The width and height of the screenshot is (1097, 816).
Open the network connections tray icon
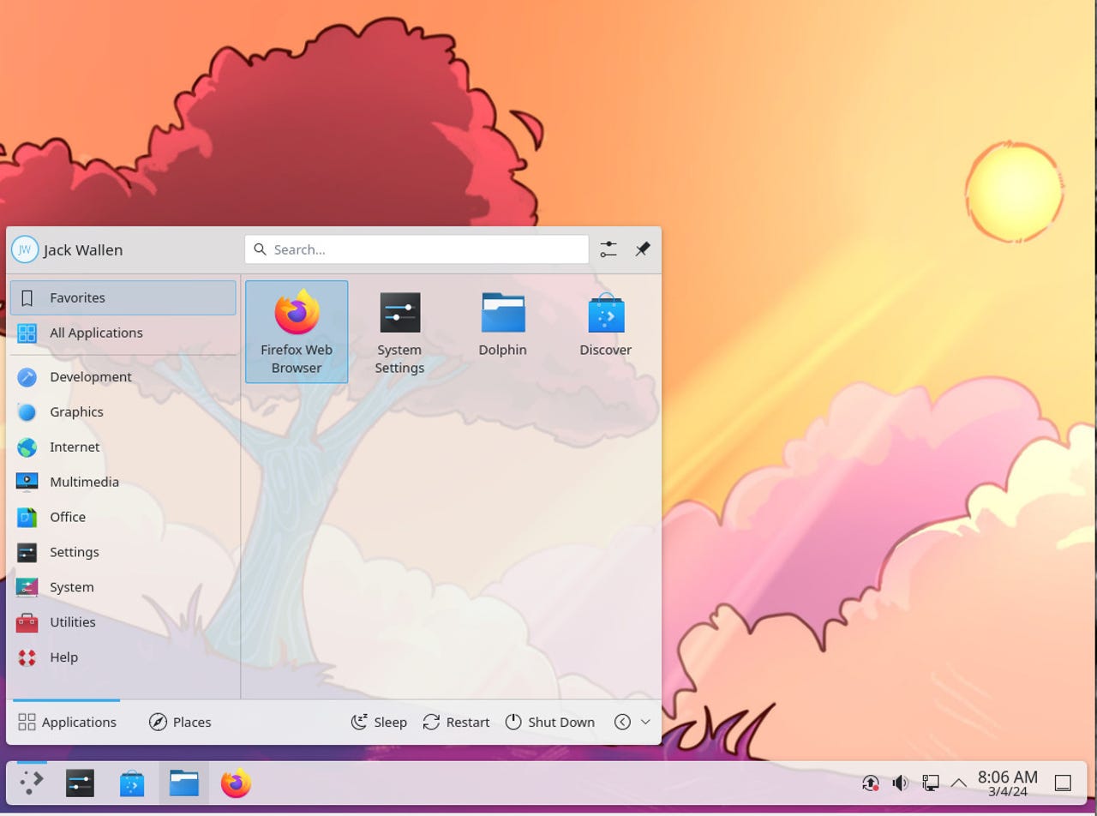[x=930, y=783]
